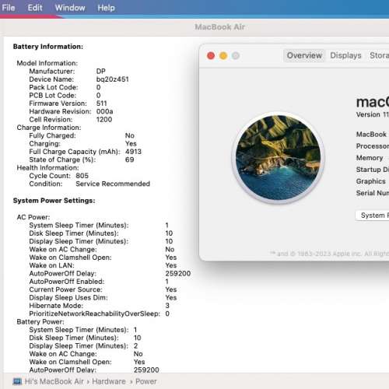389x389 pixels.
Task: Open the Edit menu
Action: (x=35, y=8)
